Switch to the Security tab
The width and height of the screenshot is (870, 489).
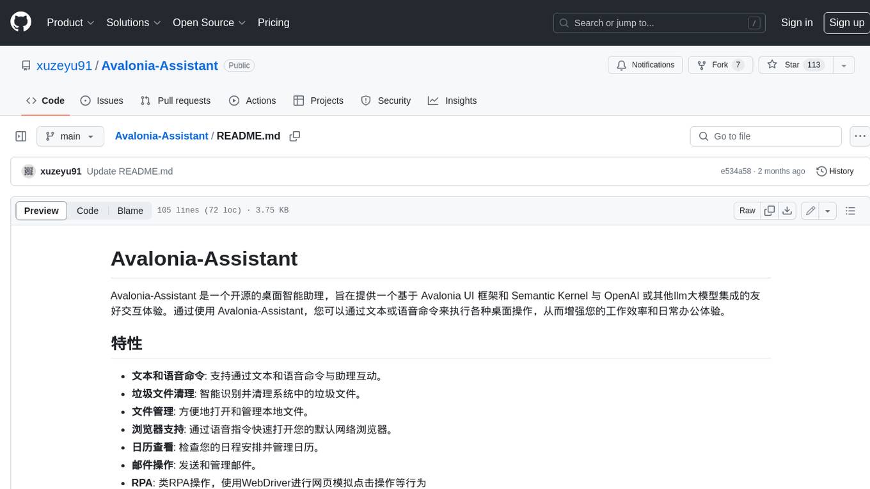click(x=386, y=100)
